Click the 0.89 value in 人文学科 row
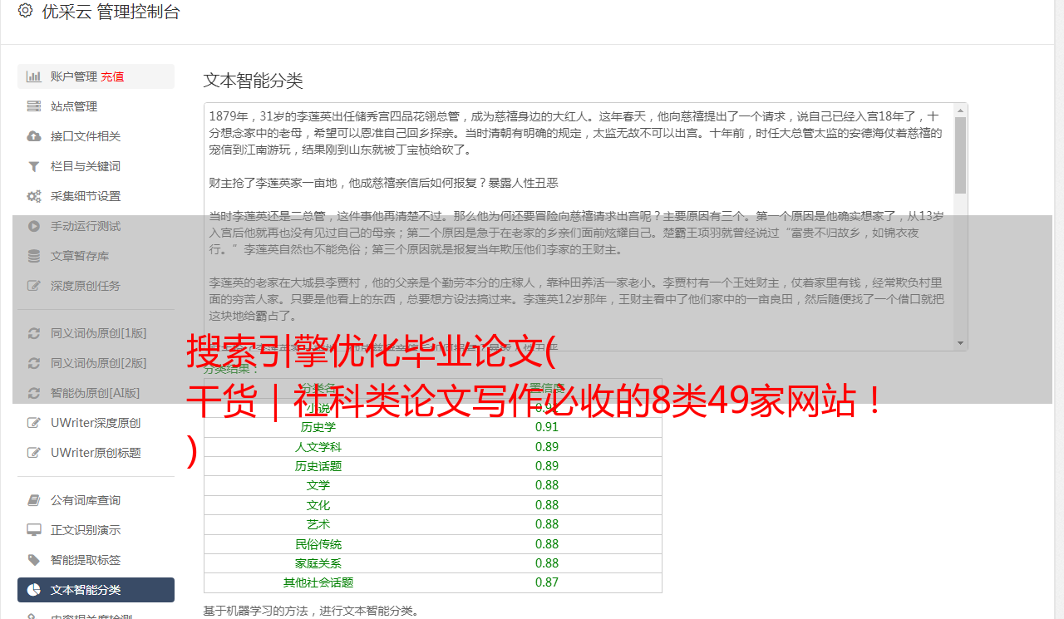 click(x=547, y=447)
